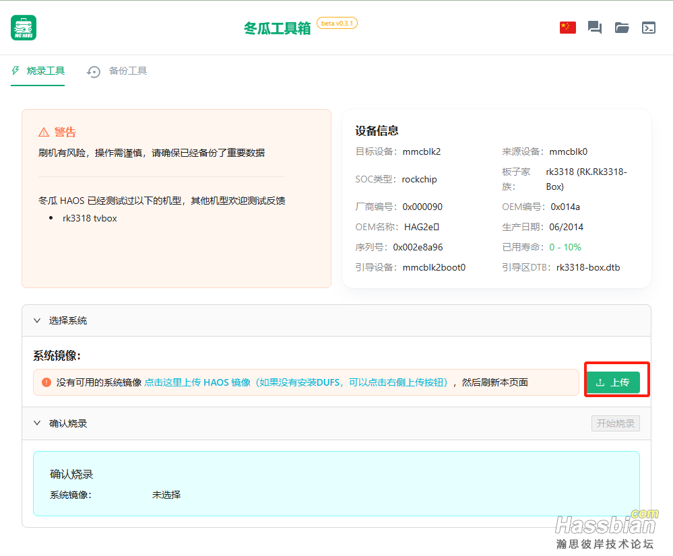Switch language via the China flag icon

click(x=567, y=28)
